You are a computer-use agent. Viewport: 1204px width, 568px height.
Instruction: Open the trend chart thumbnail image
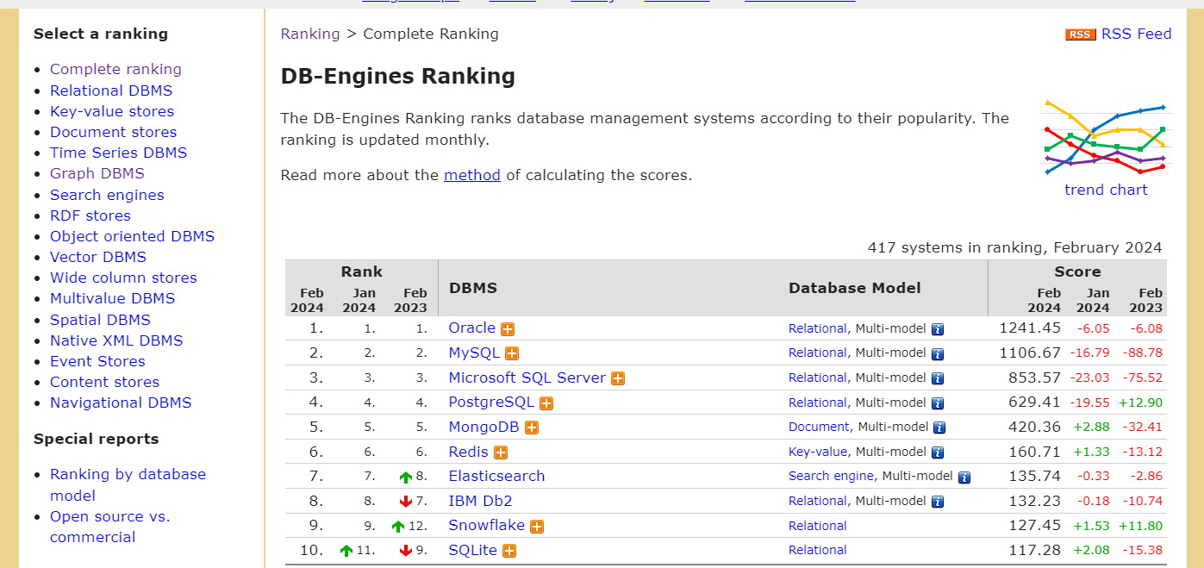(x=1105, y=137)
